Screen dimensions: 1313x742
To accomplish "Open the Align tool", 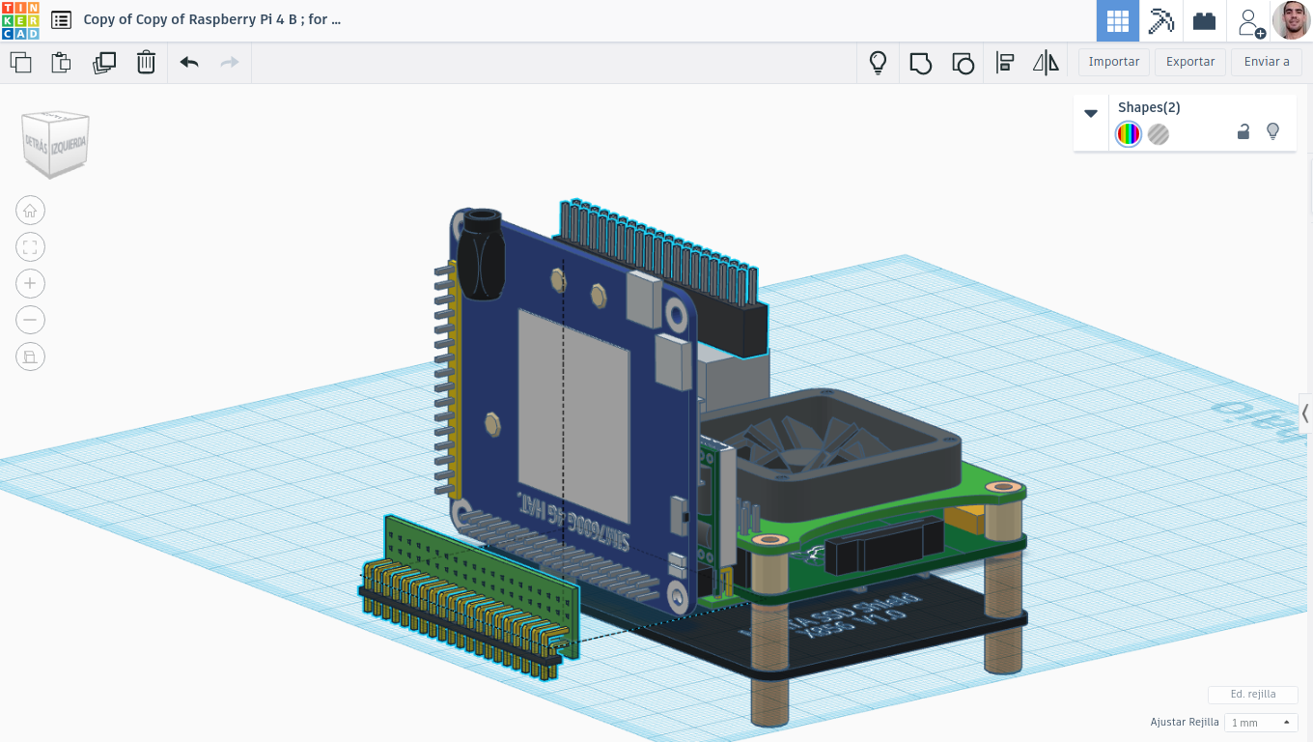I will 1005,64.
